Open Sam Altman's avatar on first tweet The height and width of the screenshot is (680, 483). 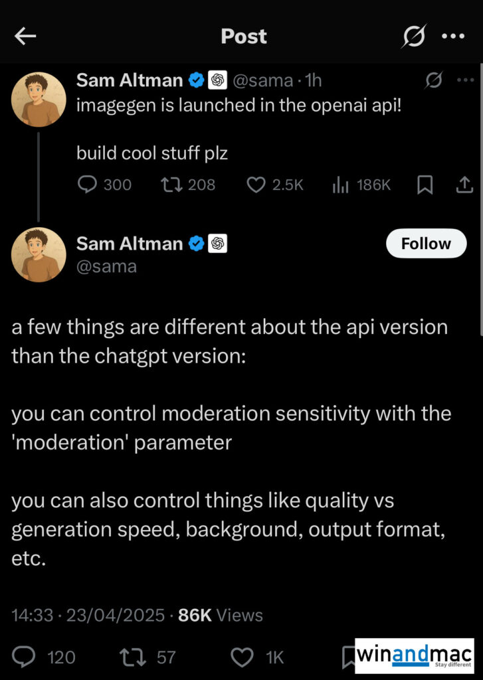pyautogui.click(x=39, y=100)
